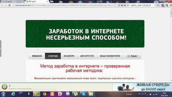Open the file explorer folder on the taskbar
Screen dimensions: 172x97
91,94
